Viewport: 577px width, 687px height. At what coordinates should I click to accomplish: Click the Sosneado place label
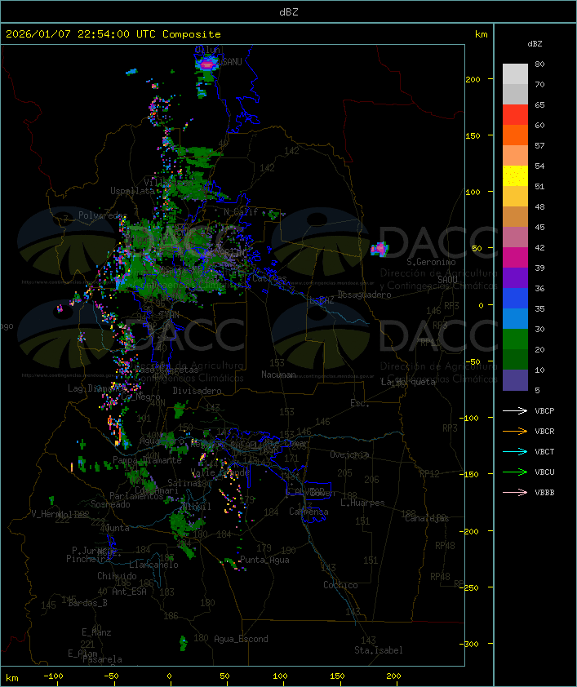pyautogui.click(x=110, y=504)
